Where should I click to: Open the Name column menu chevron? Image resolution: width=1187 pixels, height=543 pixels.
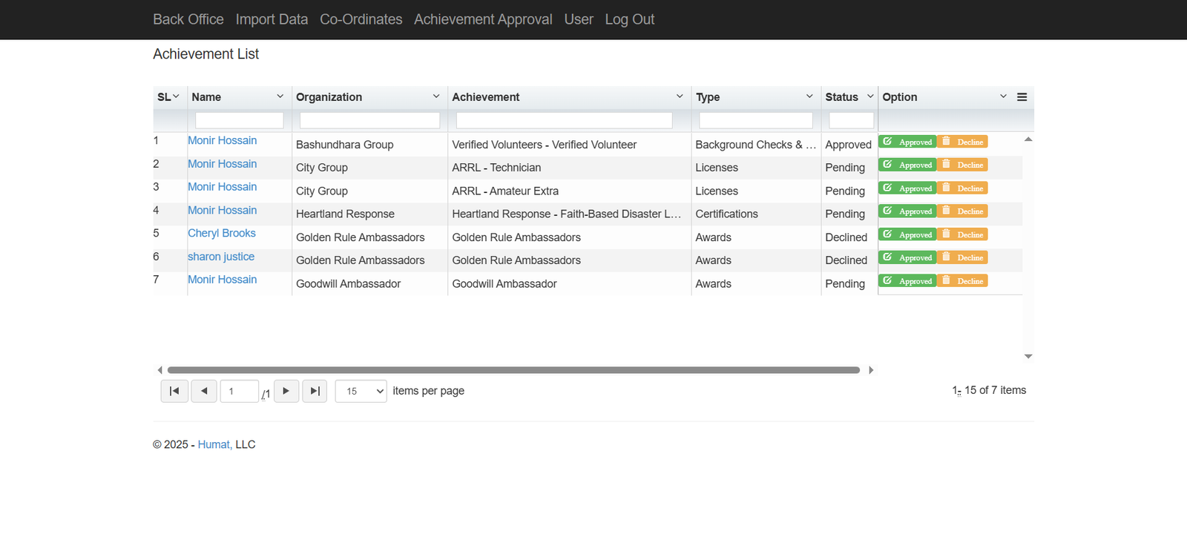pos(280,96)
